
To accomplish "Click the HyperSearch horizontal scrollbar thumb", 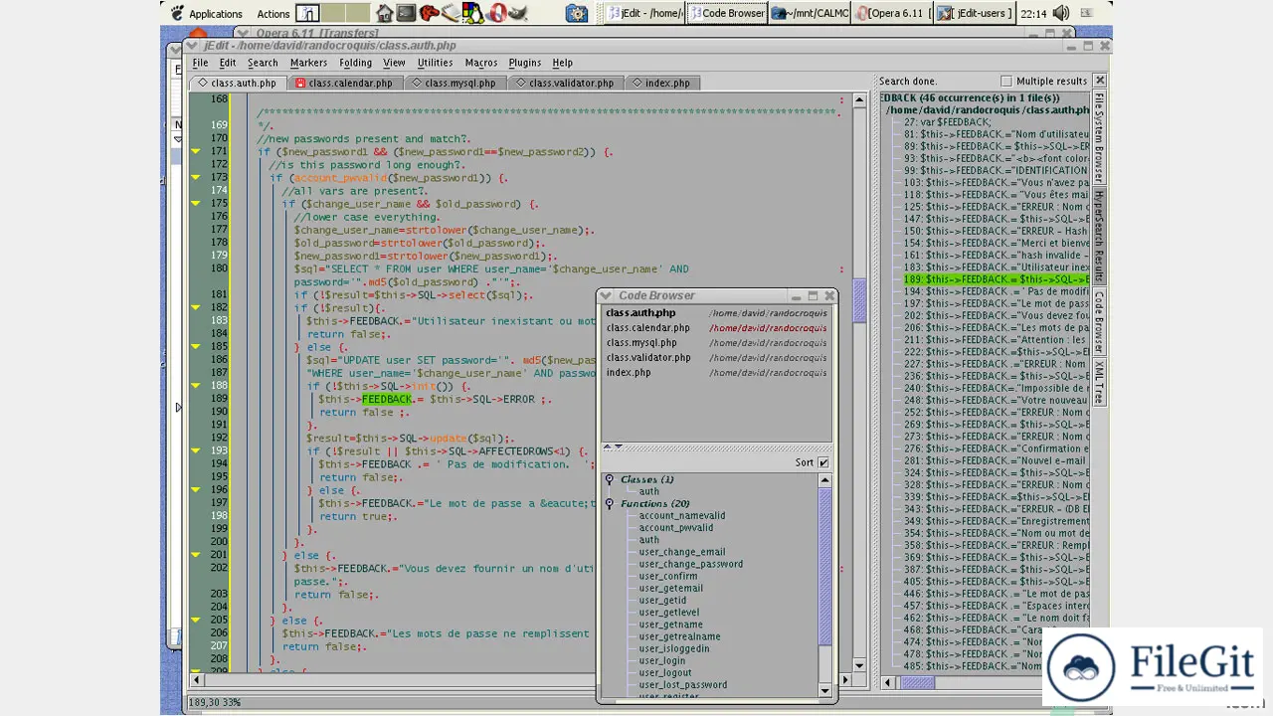I will click(917, 682).
